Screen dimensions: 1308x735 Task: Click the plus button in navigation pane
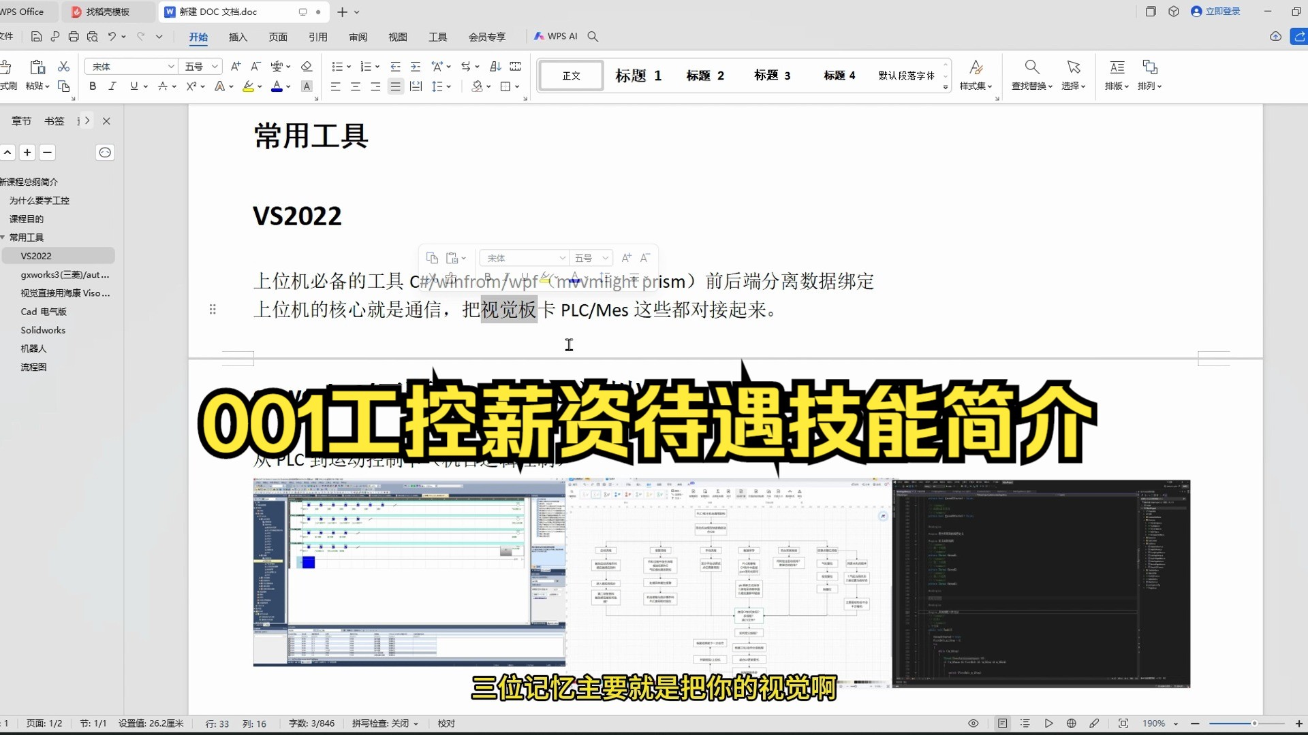pyautogui.click(x=27, y=152)
